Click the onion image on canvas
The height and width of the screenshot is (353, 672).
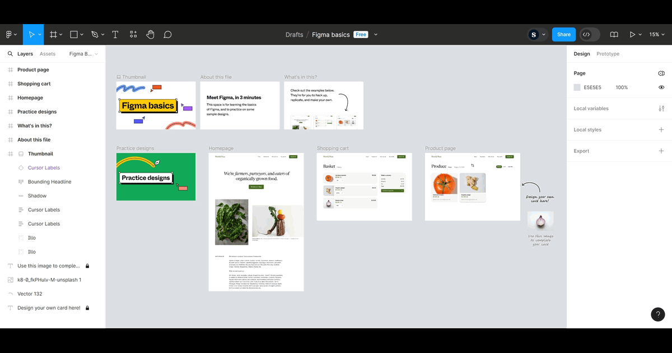click(540, 222)
